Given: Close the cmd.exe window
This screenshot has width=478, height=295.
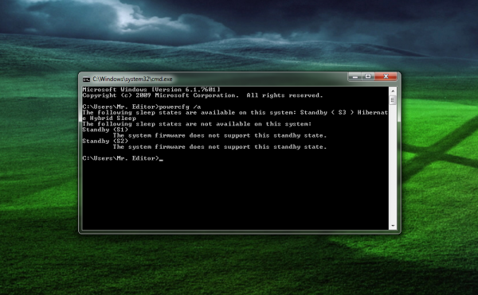Looking at the screenshot, I should 386,76.
